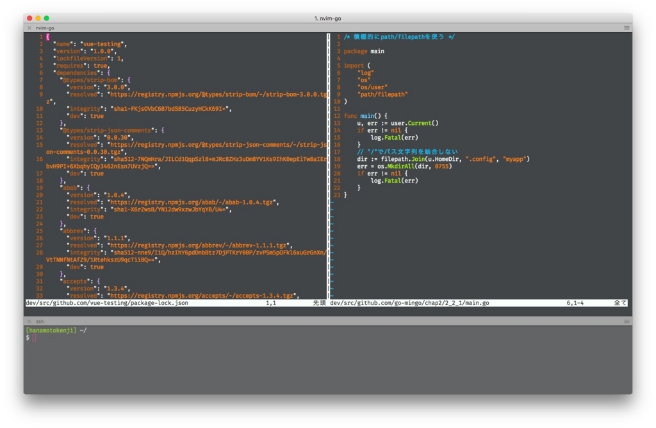Close the zsh pane with its X icon
The image size is (656, 428).
(29, 321)
